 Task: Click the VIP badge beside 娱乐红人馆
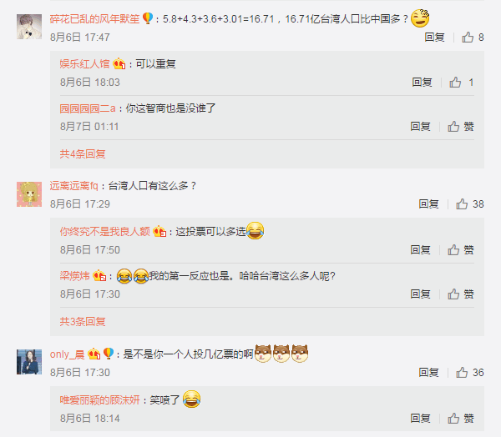[x=119, y=64]
